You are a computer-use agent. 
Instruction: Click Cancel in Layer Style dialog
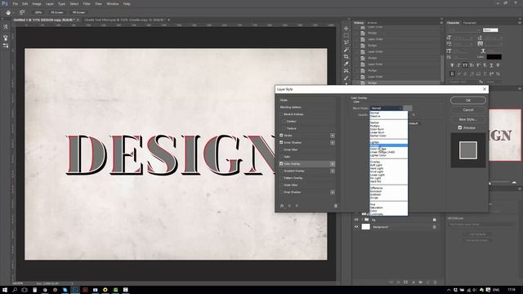tap(468, 109)
